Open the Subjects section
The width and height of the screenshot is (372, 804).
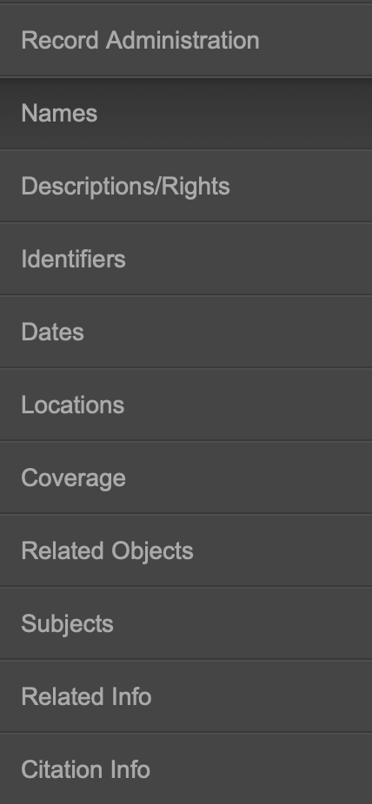point(186,623)
